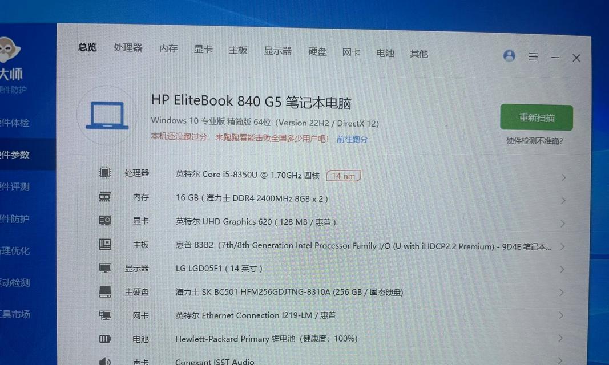Click the processor chip icon

[x=105, y=172]
